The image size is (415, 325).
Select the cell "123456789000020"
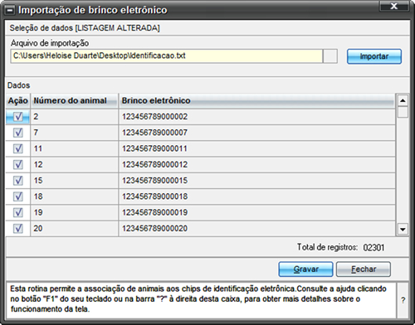257,229
